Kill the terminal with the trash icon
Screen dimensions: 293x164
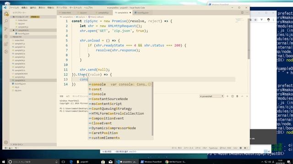237,96
